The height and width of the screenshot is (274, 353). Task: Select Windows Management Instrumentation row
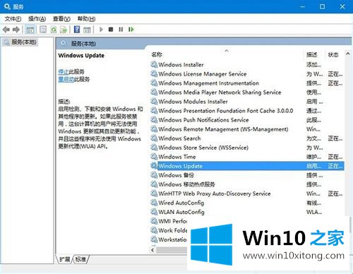click(247, 83)
